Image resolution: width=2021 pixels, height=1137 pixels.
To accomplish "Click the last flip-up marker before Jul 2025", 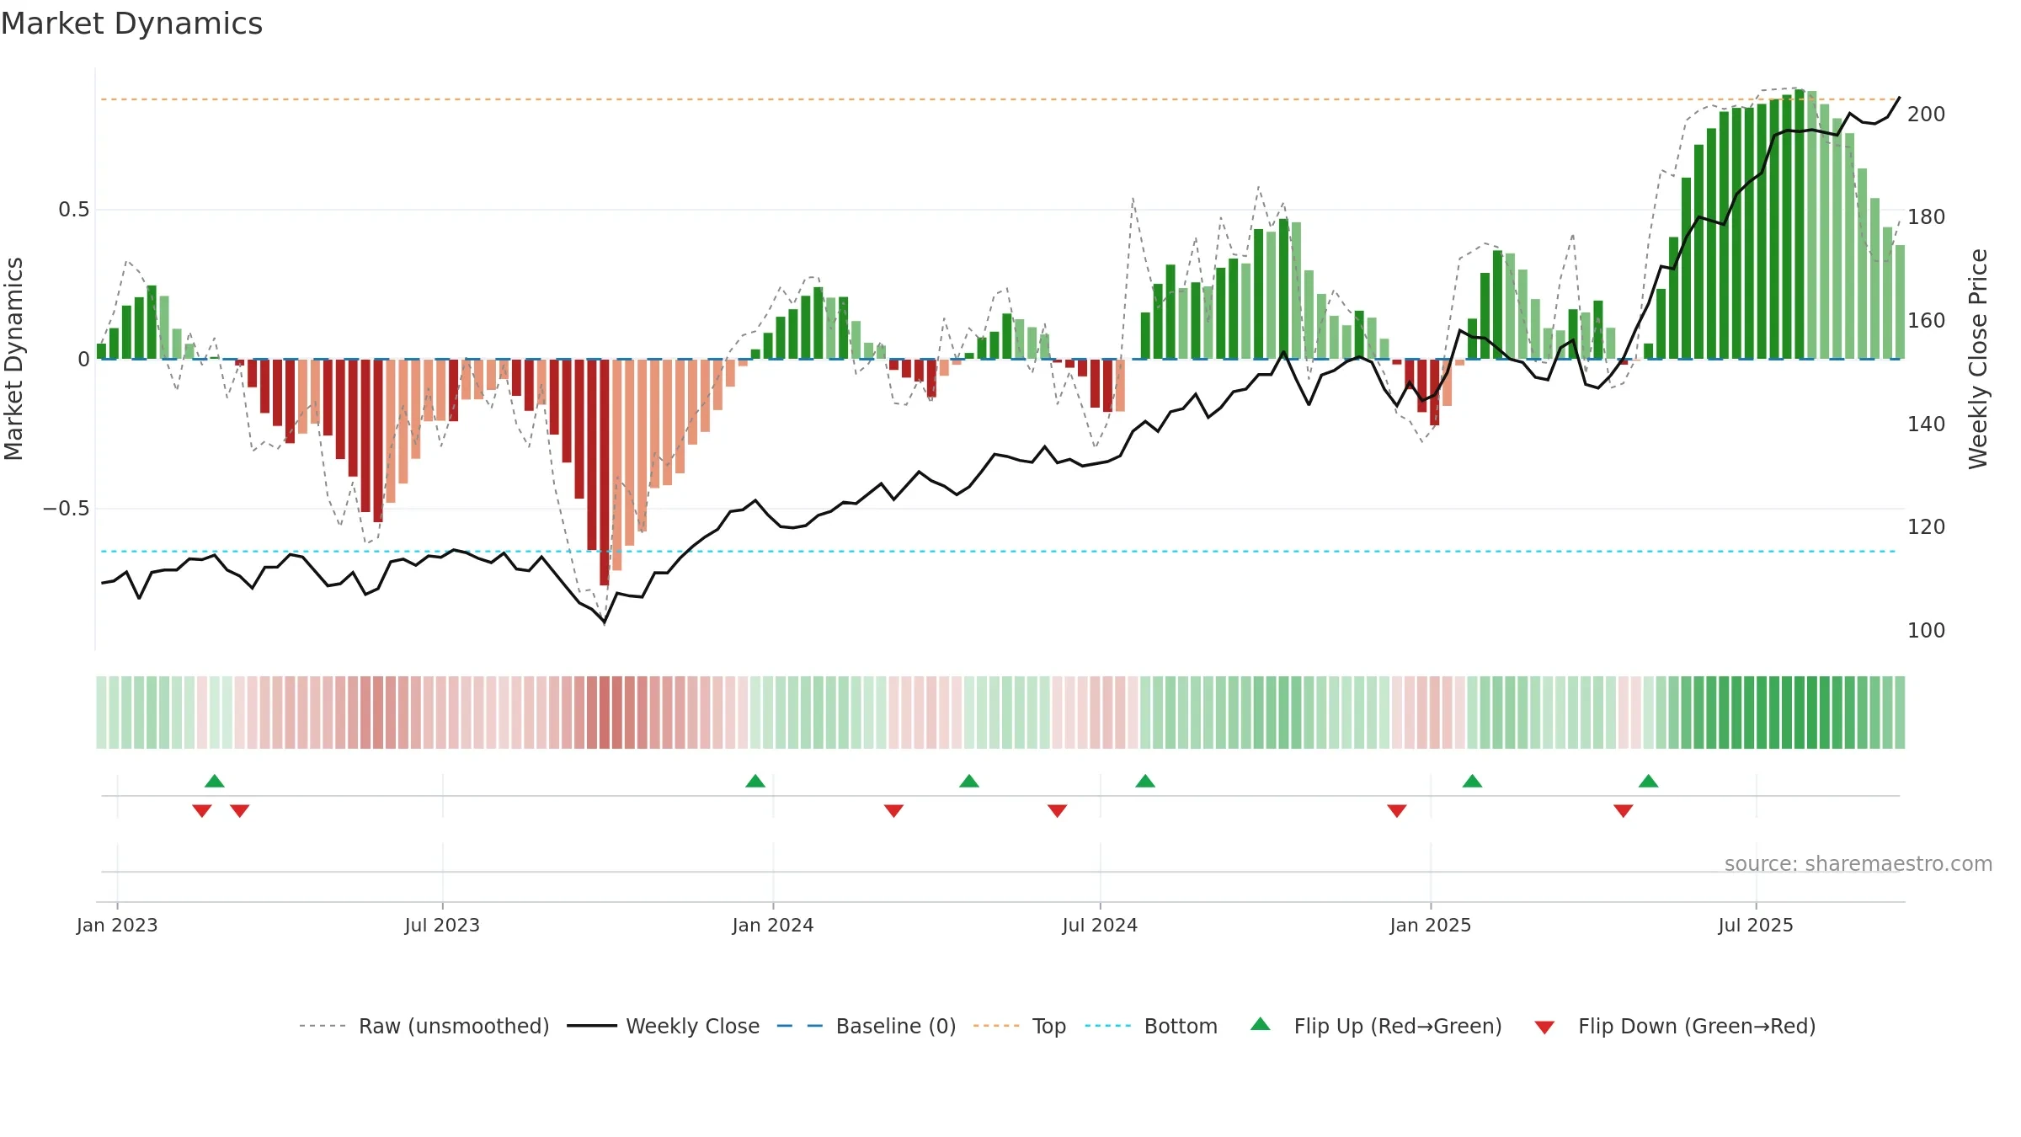I will tap(1649, 781).
